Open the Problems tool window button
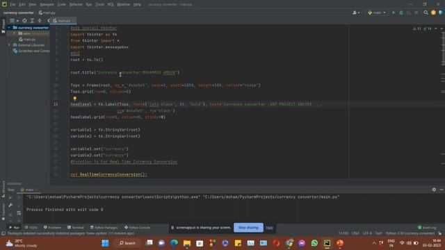445x250 pixels. pos(53,227)
